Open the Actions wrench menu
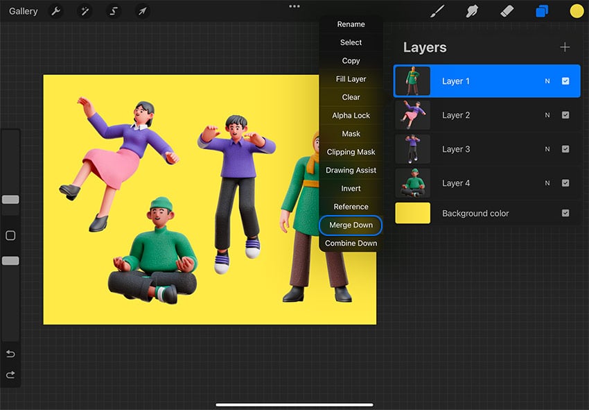 coord(55,11)
